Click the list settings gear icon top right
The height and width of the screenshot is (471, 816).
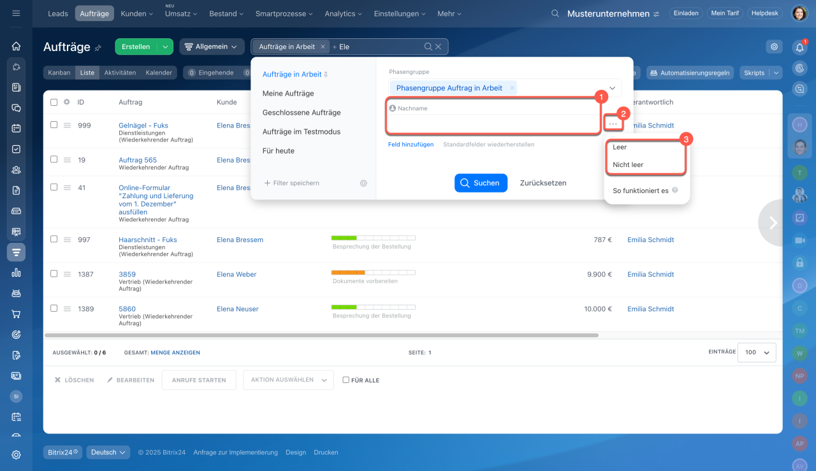coord(774,47)
